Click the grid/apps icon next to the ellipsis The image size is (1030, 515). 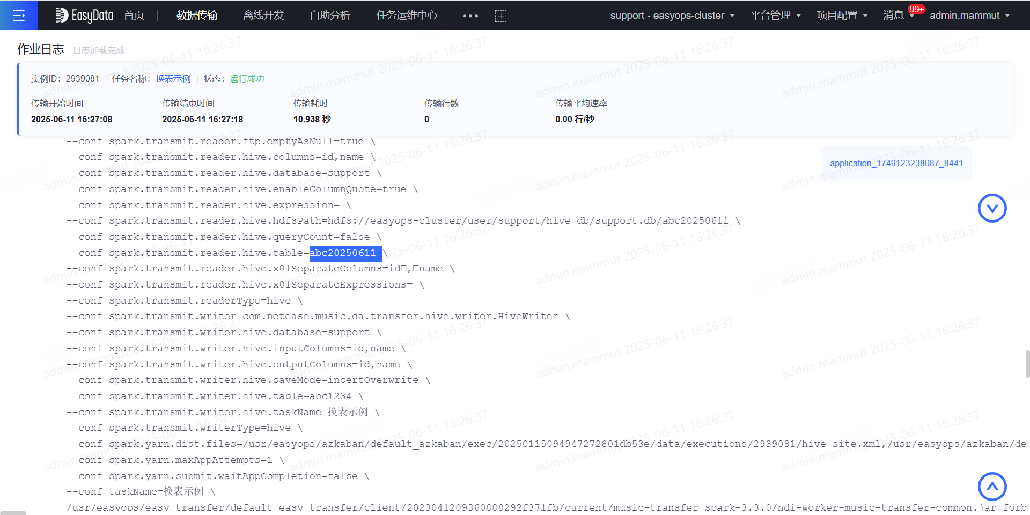tap(501, 16)
